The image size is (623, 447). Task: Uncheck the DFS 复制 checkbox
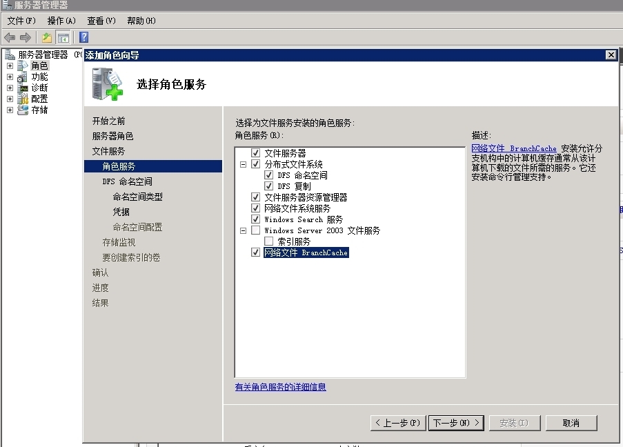[268, 186]
